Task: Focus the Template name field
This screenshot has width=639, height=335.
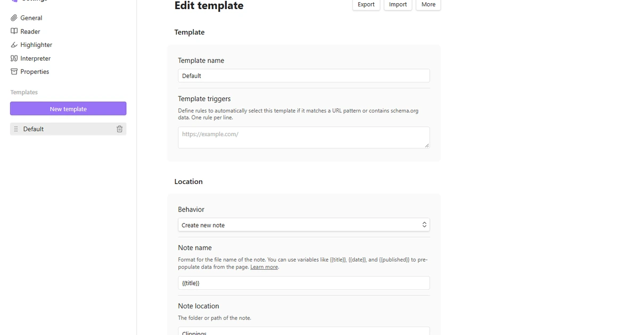Action: pyautogui.click(x=304, y=76)
